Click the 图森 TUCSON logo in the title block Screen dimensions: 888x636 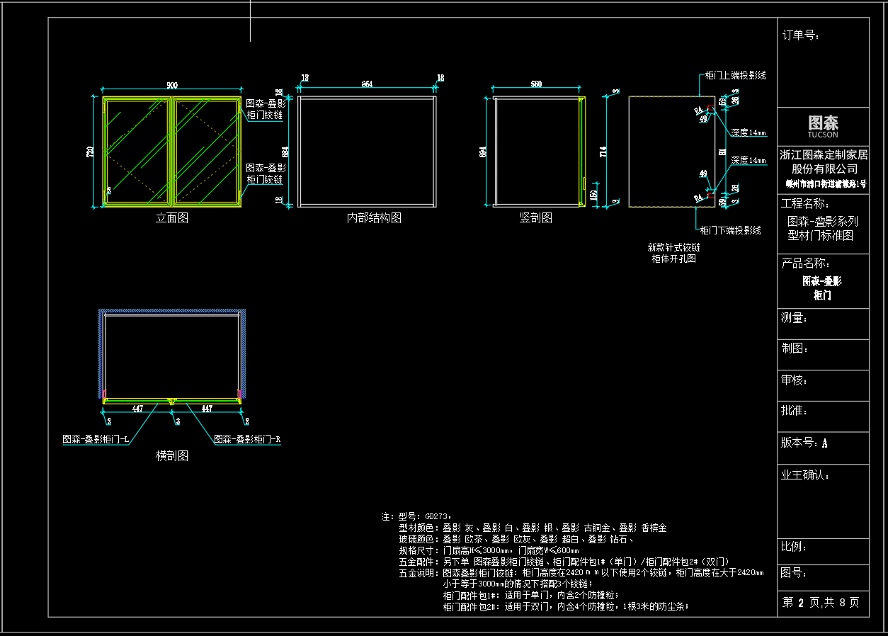click(x=823, y=127)
